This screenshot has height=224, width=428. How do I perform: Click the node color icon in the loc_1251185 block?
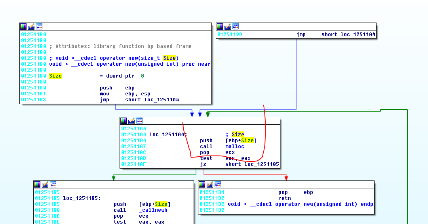37,184
